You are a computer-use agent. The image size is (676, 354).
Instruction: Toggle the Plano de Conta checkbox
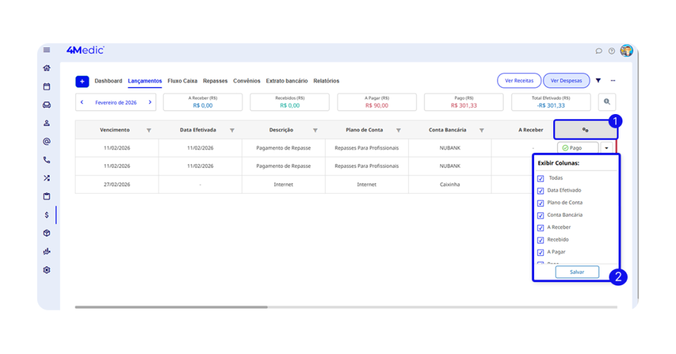(541, 203)
